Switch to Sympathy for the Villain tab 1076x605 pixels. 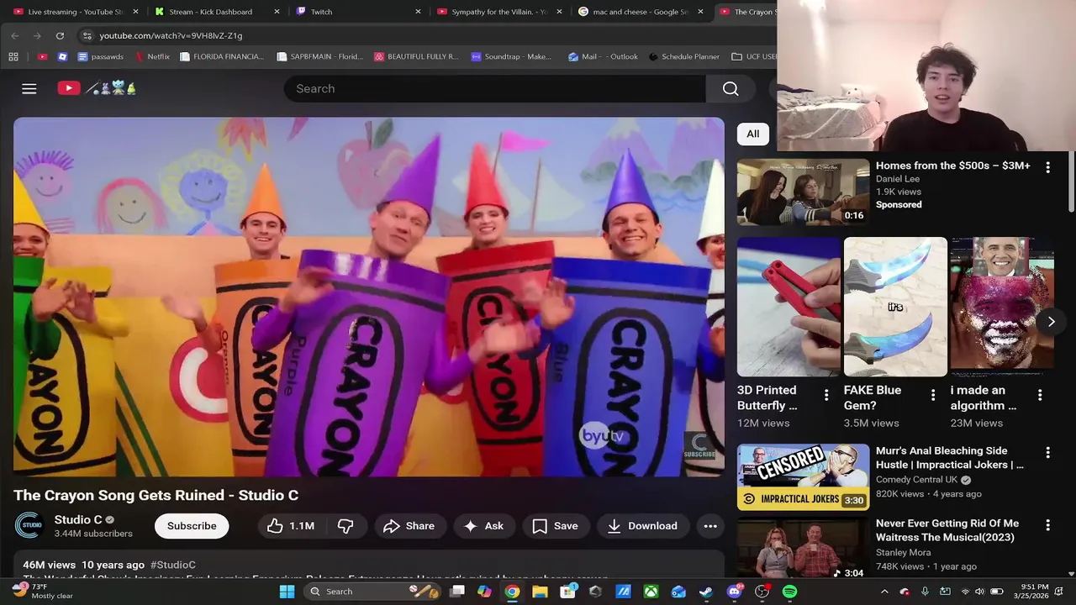point(498,12)
